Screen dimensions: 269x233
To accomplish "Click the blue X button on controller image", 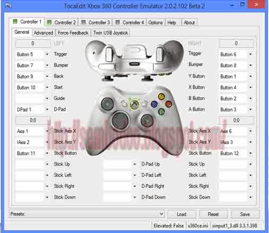I will (x=154, y=104).
